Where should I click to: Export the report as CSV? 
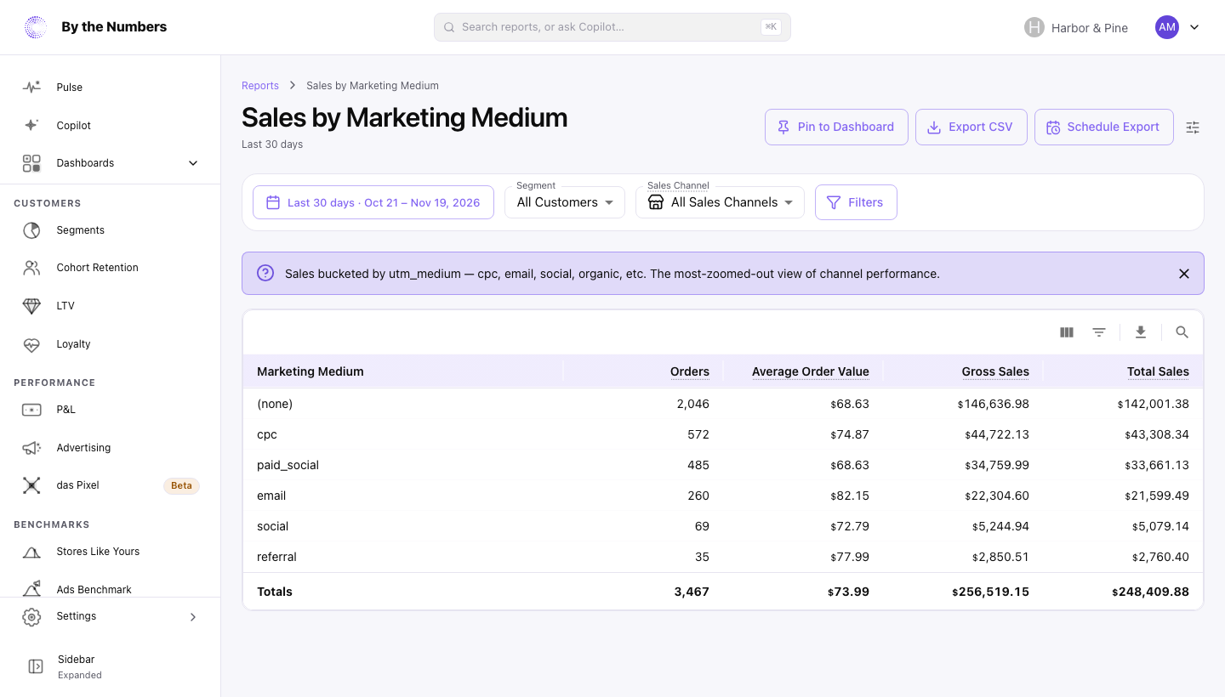[x=971, y=127]
